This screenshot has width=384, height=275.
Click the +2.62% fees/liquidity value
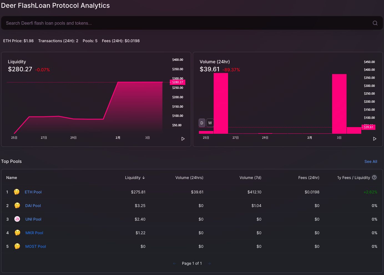coord(370,192)
